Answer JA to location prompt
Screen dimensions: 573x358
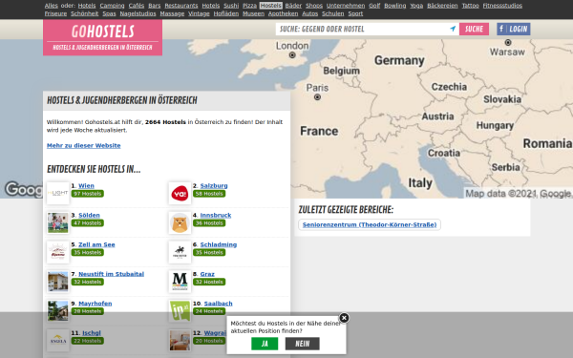tap(265, 344)
